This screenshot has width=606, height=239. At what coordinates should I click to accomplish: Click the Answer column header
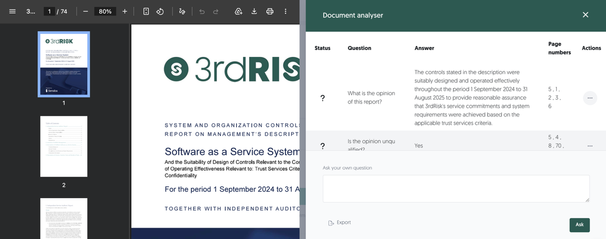424,48
